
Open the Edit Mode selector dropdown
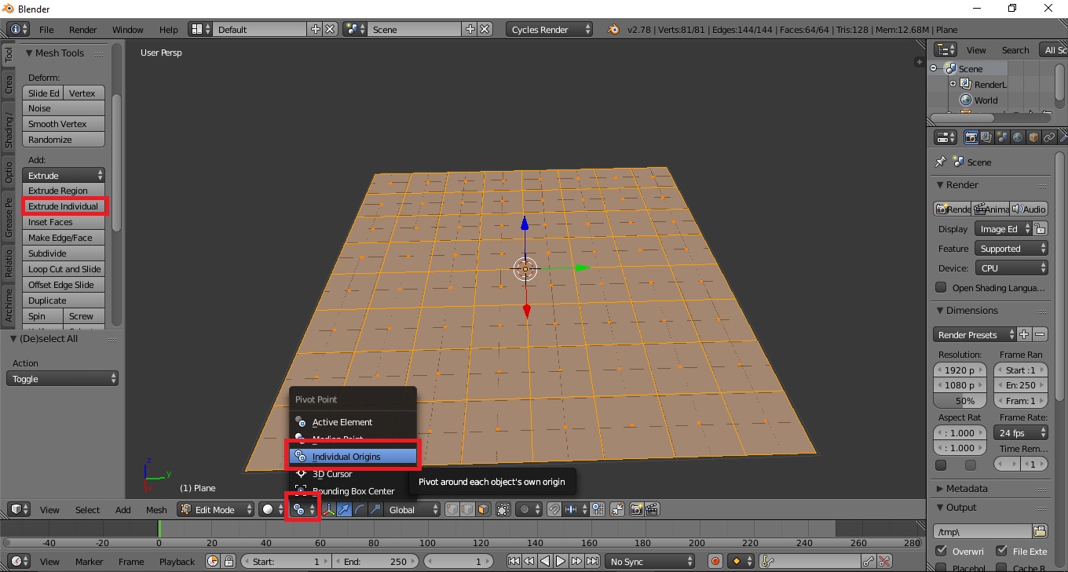(216, 509)
